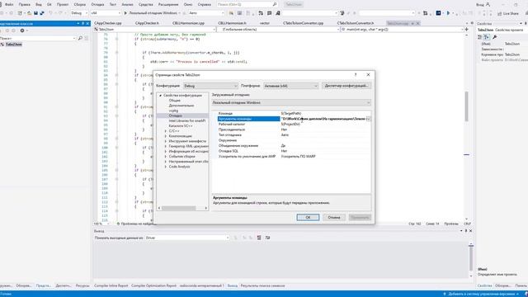Open the Правка menu
The height and width of the screenshot is (297, 528).
(24, 4)
